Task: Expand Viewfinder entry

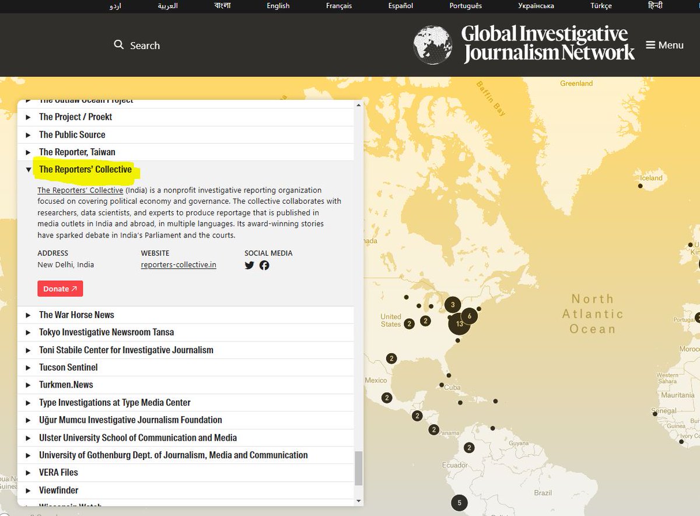Action: (x=185, y=490)
